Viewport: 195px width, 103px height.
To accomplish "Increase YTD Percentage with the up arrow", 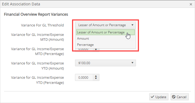I will coord(96,76).
